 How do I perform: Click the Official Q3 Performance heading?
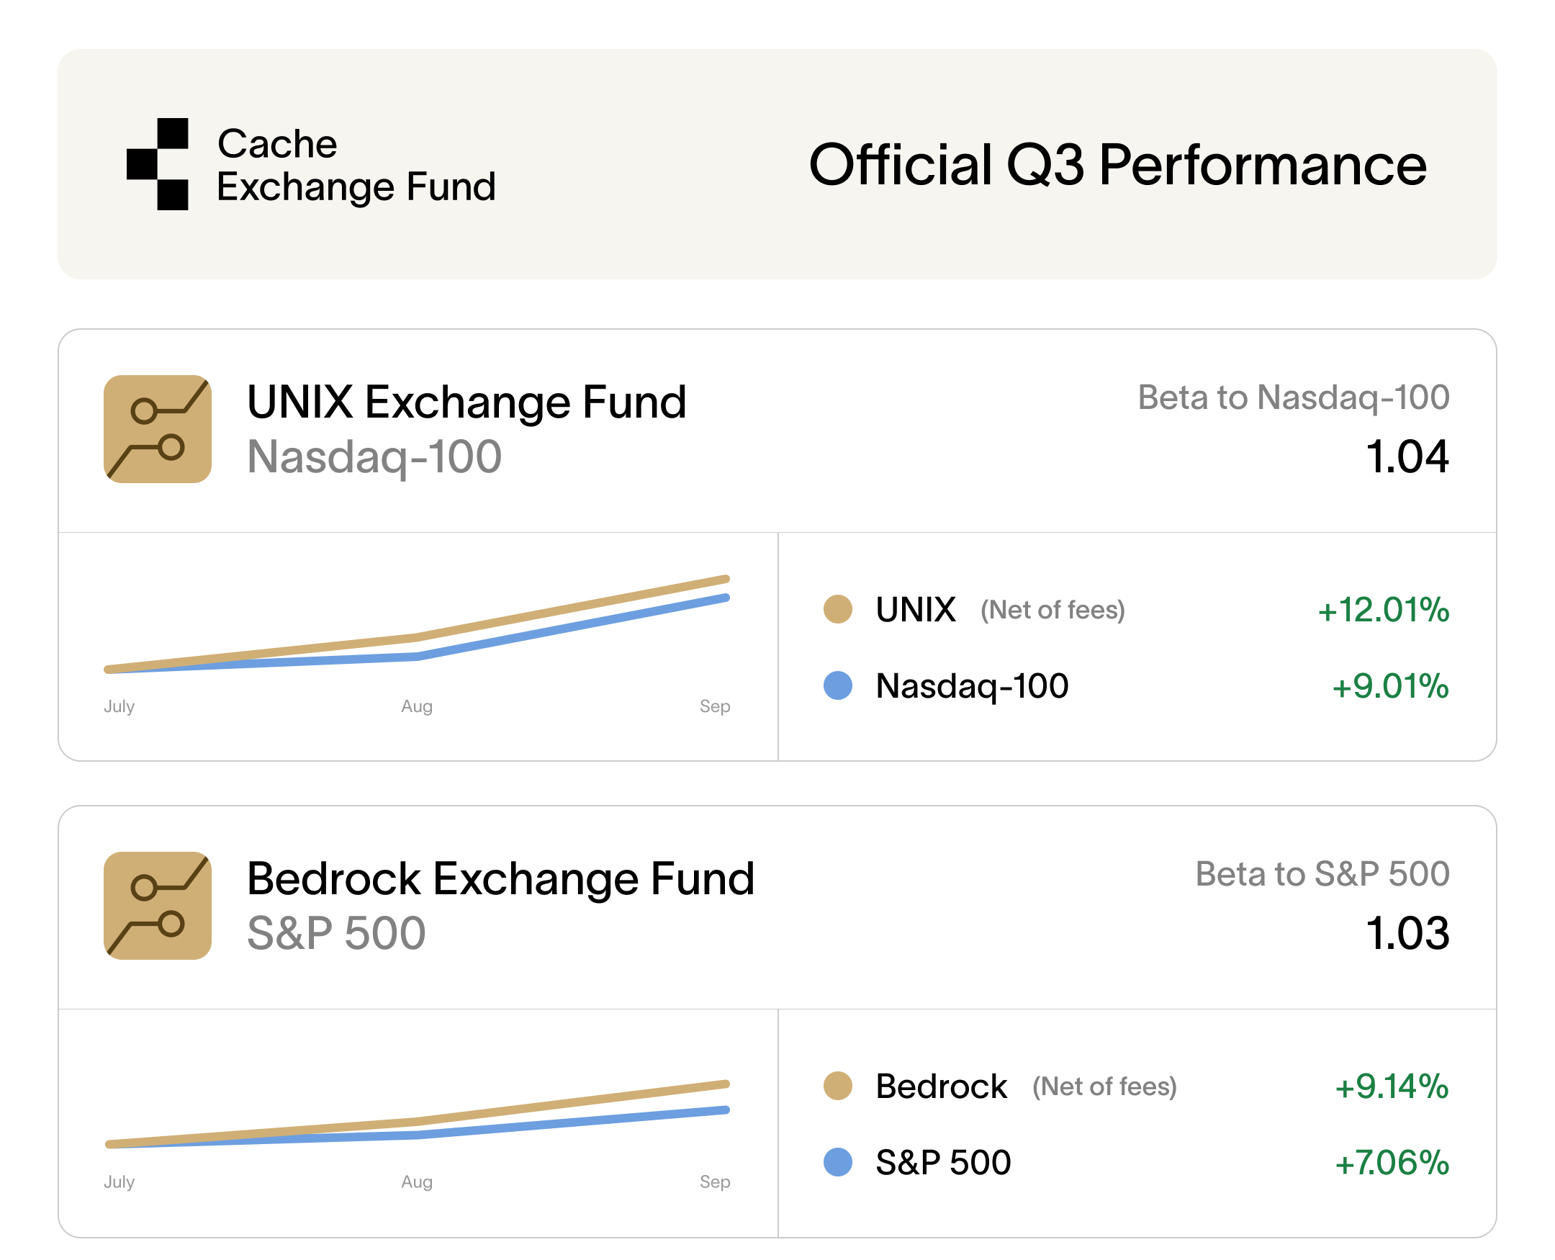[x=1117, y=165]
